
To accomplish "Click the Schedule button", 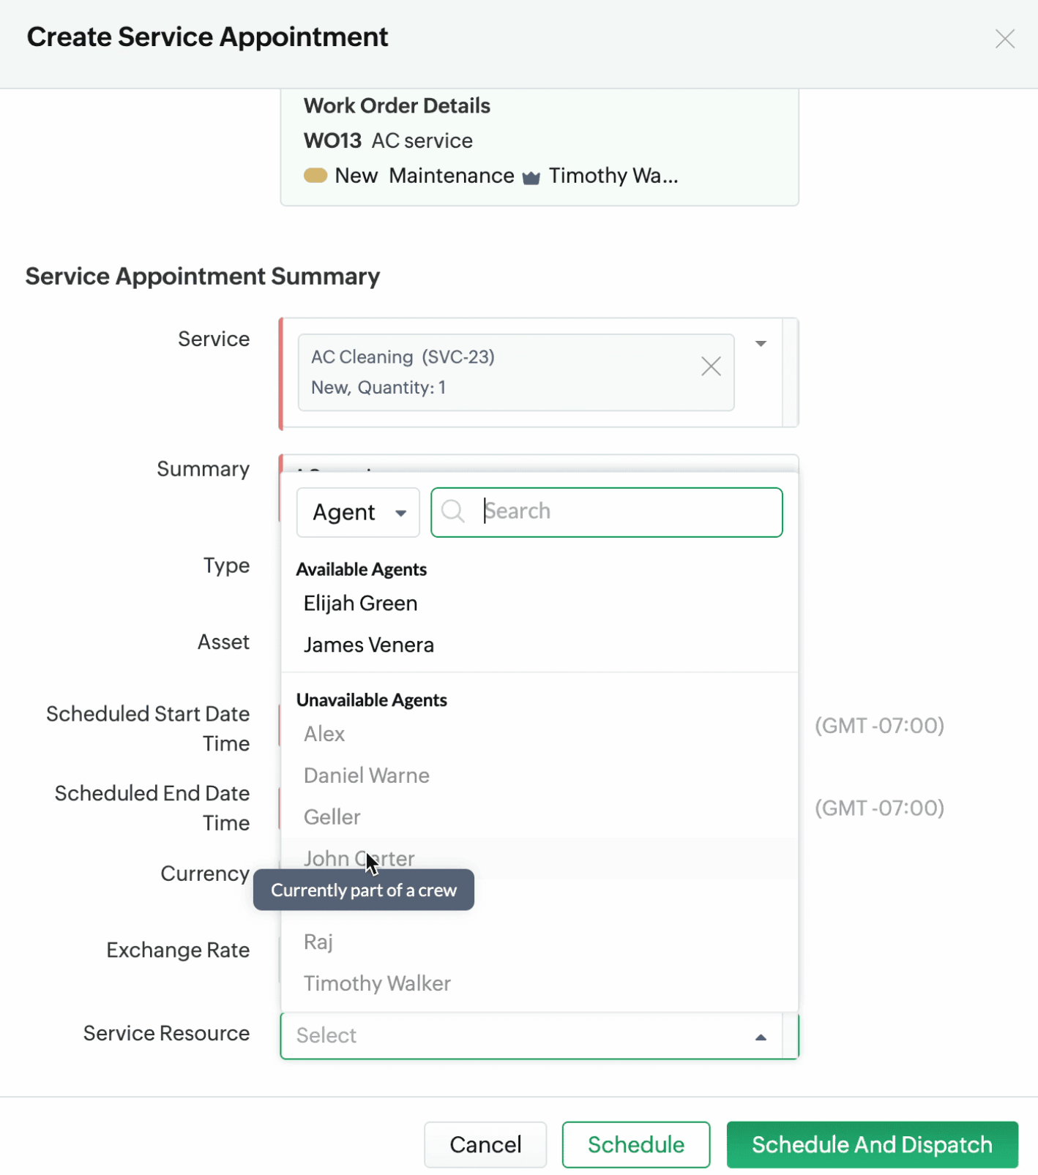I will click(x=635, y=1144).
